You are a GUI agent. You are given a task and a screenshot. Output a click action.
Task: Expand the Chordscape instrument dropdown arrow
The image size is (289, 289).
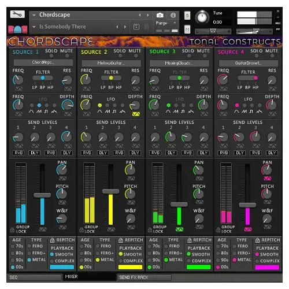[34, 15]
